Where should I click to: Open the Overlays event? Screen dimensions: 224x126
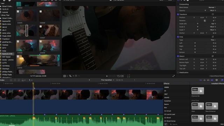pos(6,69)
